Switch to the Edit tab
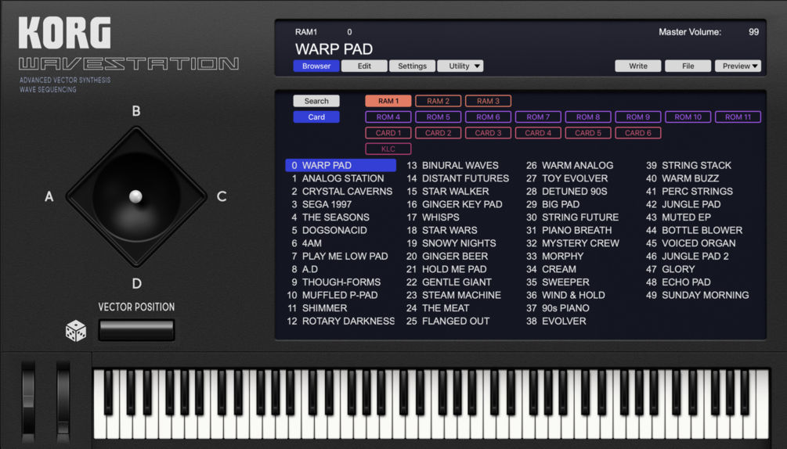Screen dimensions: 787x449 tap(364, 66)
